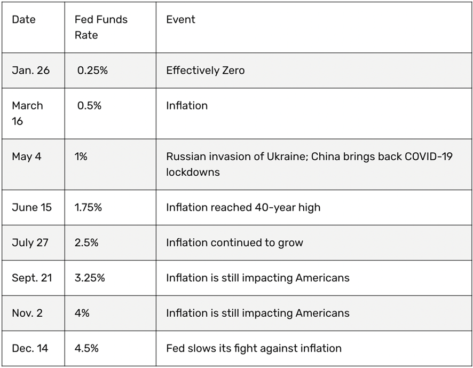This screenshot has width=473, height=368.
Task: Select the "July 27" date cell
Action: pos(30,242)
